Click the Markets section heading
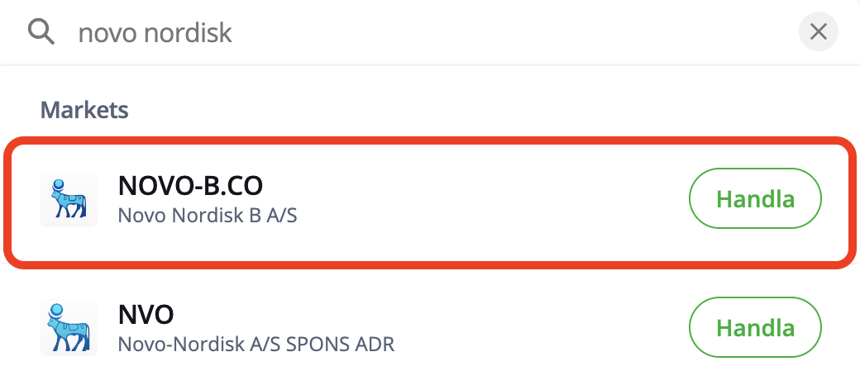This screenshot has height=390, width=860. pos(84,109)
